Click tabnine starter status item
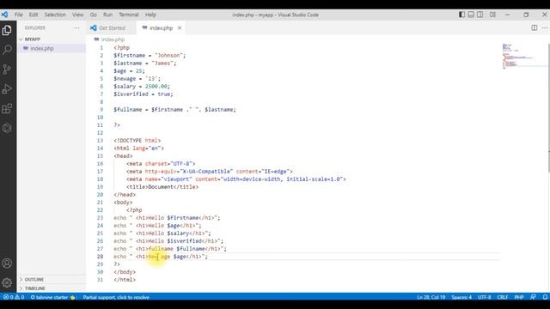The image size is (550, 309). pos(52,297)
